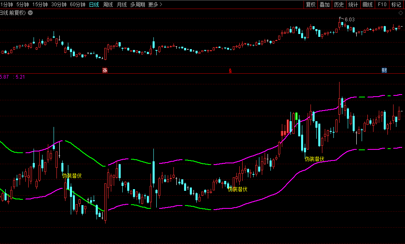Click the 画线 drawing tools button
Image resolution: width=405 pixels, height=244 pixels.
pyautogui.click(x=367, y=5)
